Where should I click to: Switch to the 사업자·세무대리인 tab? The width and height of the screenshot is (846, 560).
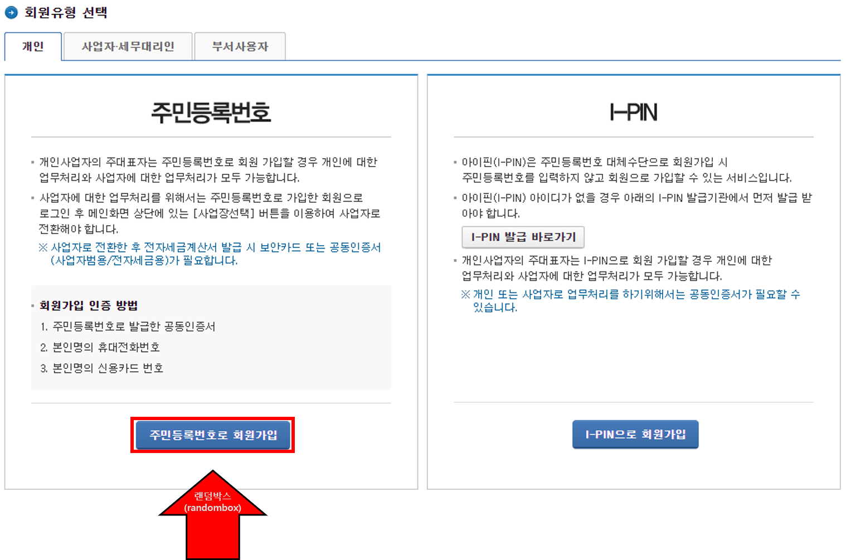click(128, 46)
